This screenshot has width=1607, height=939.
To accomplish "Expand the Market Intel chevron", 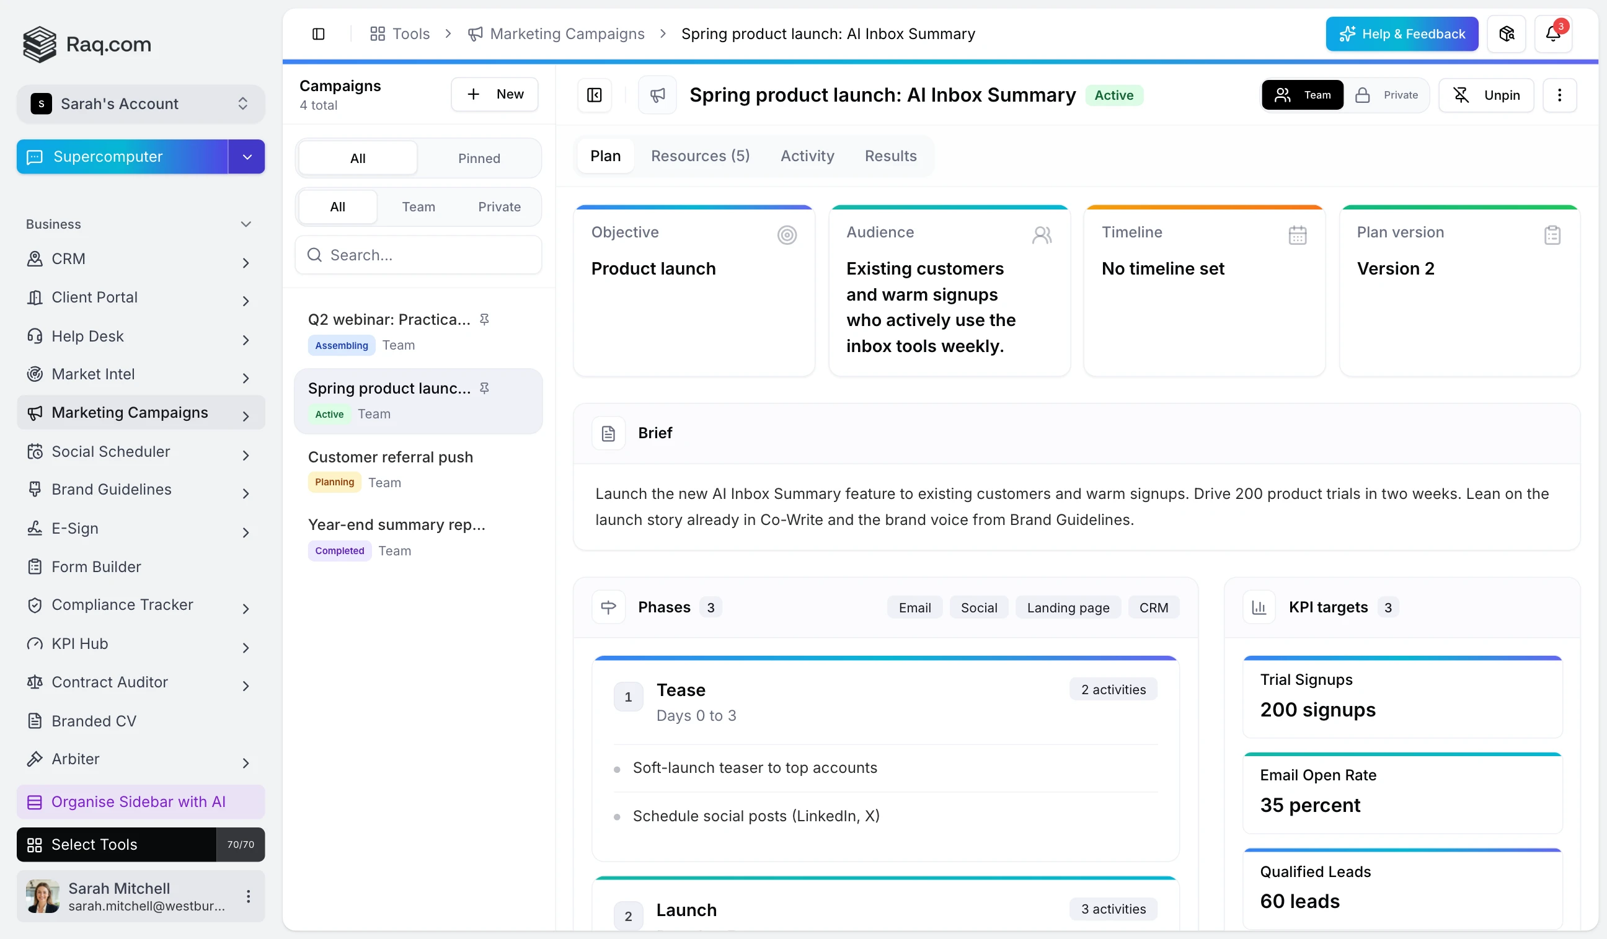I will click(246, 378).
